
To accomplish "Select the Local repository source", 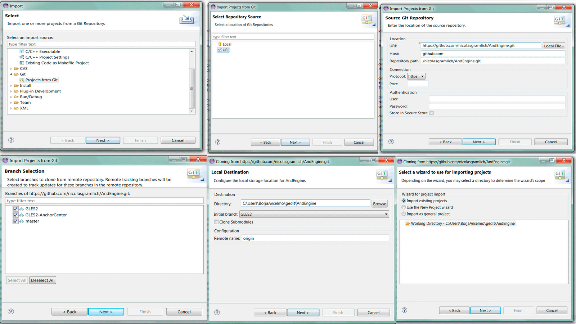I will click(x=225, y=44).
